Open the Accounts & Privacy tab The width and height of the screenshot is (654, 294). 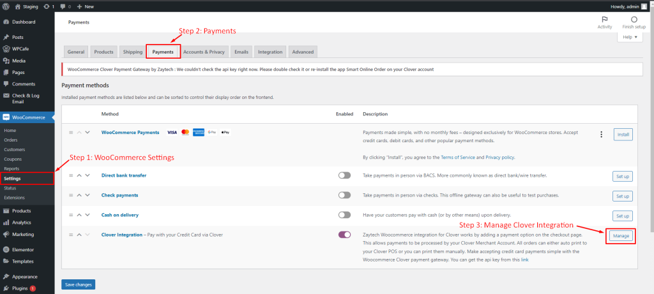204,52
